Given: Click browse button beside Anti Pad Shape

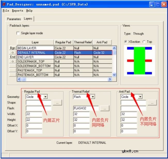Looking at the screenshot, I should point(152,103).
